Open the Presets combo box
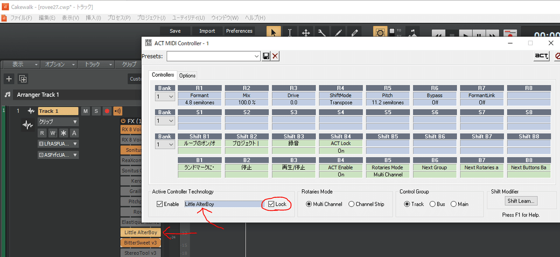The width and height of the screenshot is (560, 257). pyautogui.click(x=213, y=56)
